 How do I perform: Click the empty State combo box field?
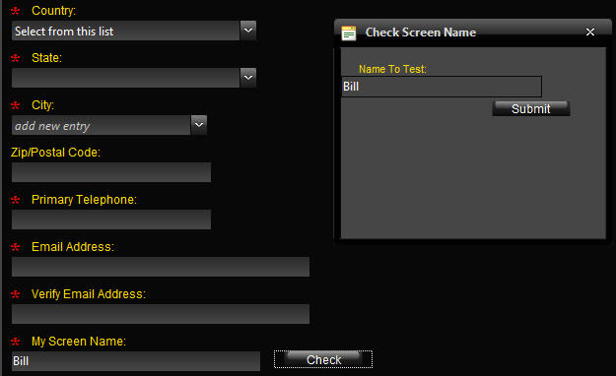coord(125,78)
